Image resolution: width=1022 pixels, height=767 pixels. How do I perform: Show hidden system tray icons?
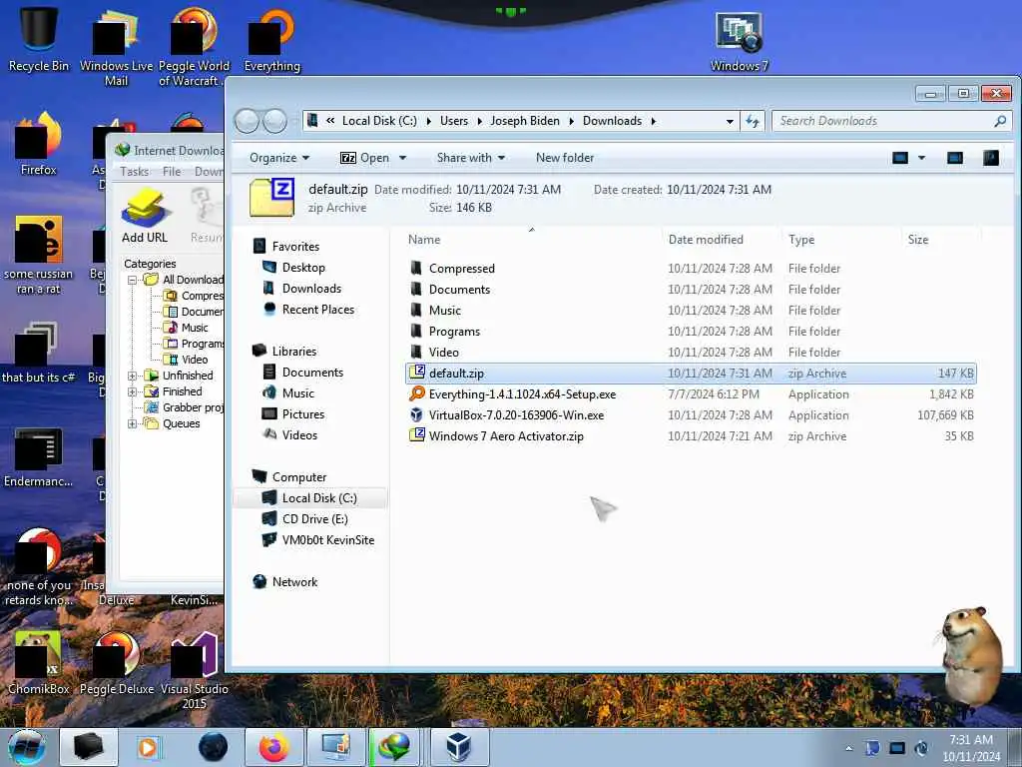[848, 748]
